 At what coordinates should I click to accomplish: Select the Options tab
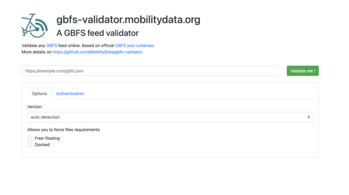click(x=39, y=94)
